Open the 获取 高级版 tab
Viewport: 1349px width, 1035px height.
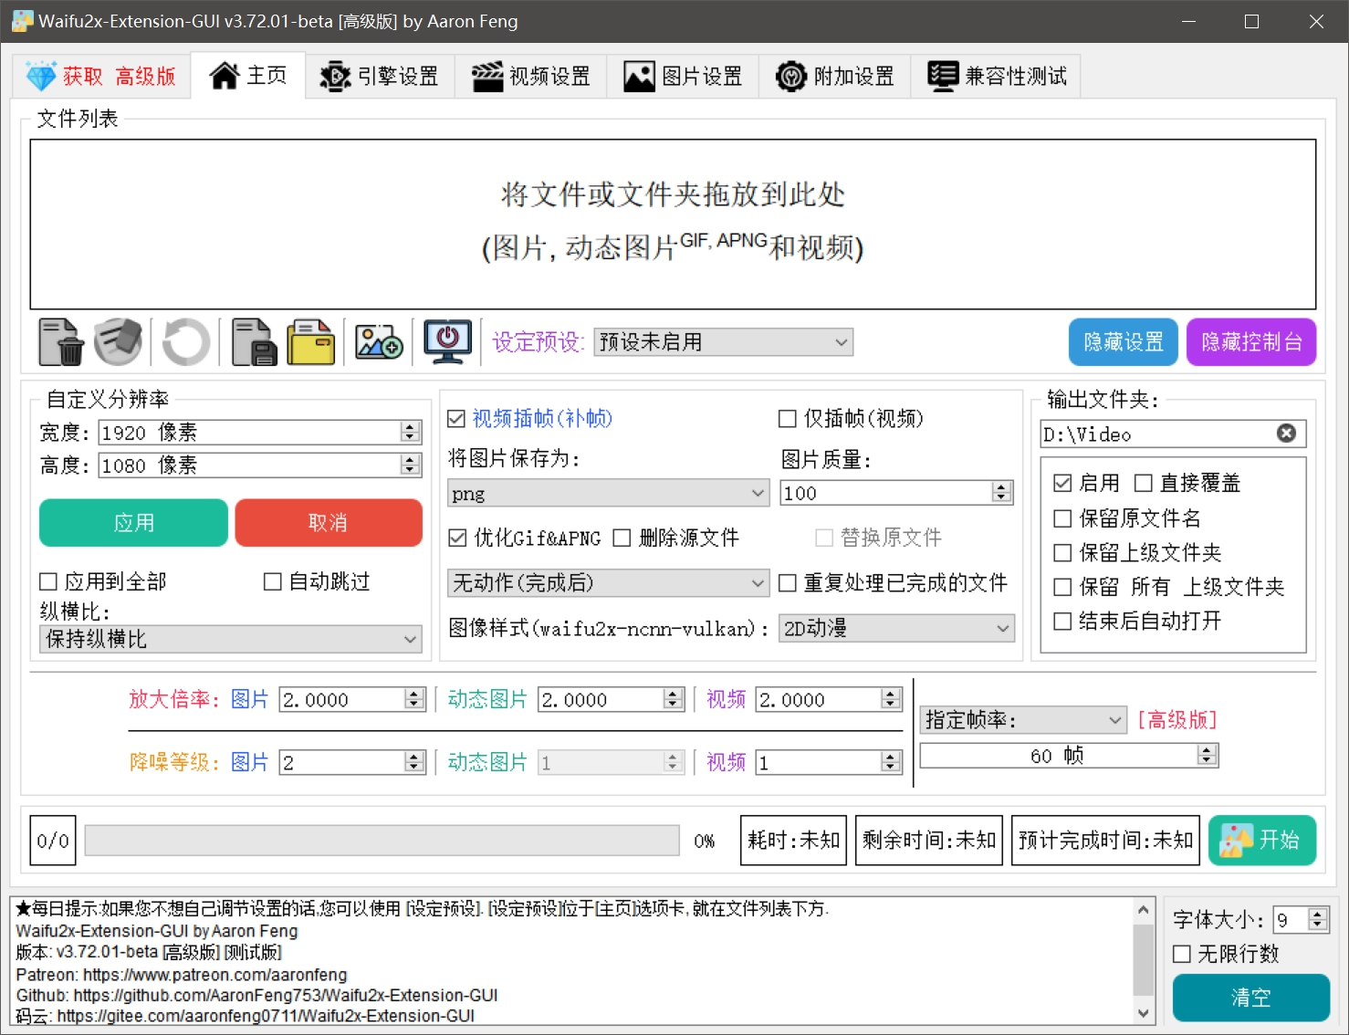point(100,76)
